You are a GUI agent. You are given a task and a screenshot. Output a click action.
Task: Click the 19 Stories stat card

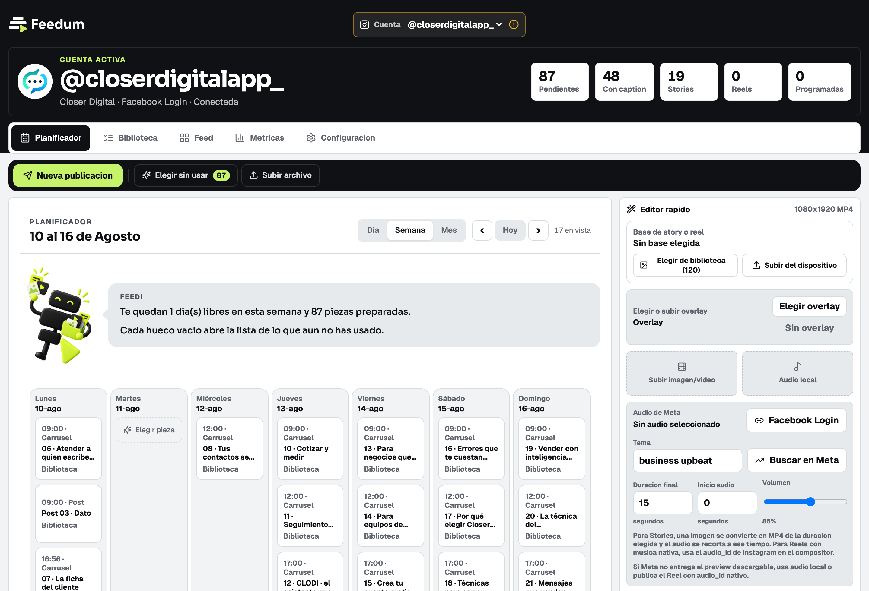pos(689,82)
